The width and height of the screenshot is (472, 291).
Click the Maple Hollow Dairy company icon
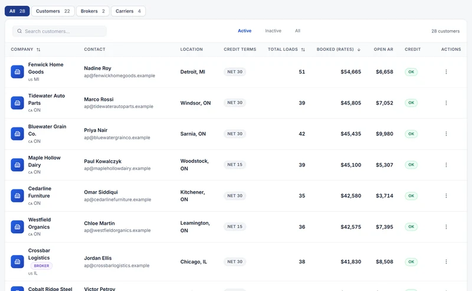18,165
